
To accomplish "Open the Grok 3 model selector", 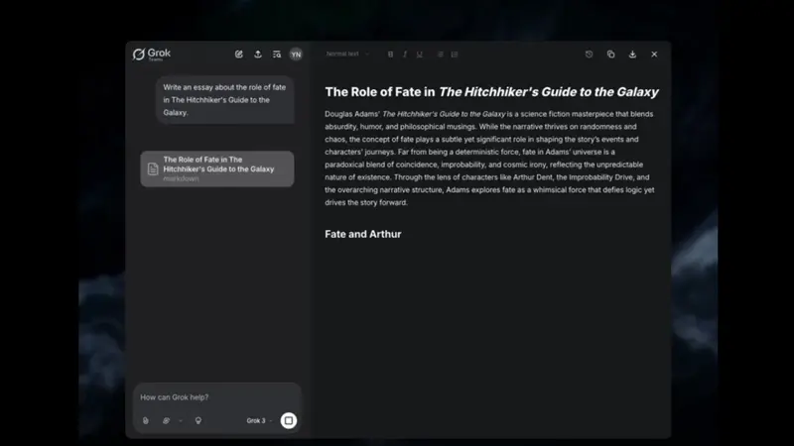I will [259, 420].
